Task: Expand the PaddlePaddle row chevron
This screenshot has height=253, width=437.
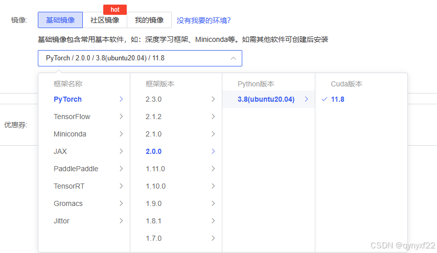Action: coord(121,169)
